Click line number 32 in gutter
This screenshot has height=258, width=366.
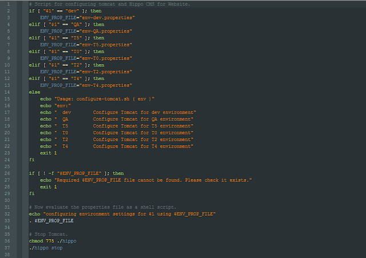click(7, 214)
